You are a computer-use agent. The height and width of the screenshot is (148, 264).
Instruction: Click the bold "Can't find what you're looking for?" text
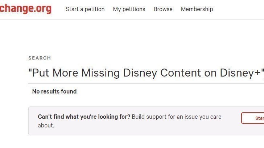pos(84,117)
